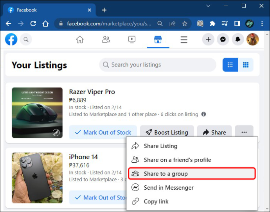The height and width of the screenshot is (212, 270).
Task: Click the browser address bar URL
Action: (x=109, y=23)
